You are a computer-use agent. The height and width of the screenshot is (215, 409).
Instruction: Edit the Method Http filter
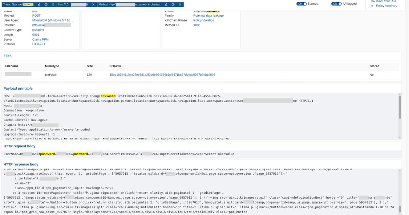(166, 4)
